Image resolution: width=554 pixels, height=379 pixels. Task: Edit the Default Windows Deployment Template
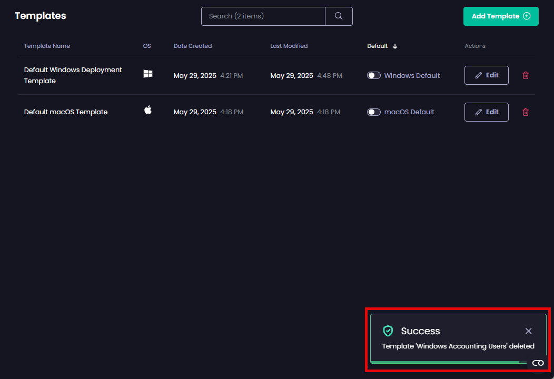pos(486,75)
